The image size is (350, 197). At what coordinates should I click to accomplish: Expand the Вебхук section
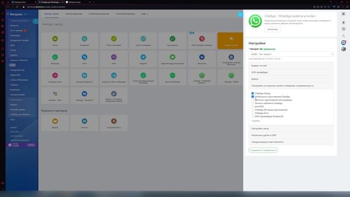[x=291, y=79]
